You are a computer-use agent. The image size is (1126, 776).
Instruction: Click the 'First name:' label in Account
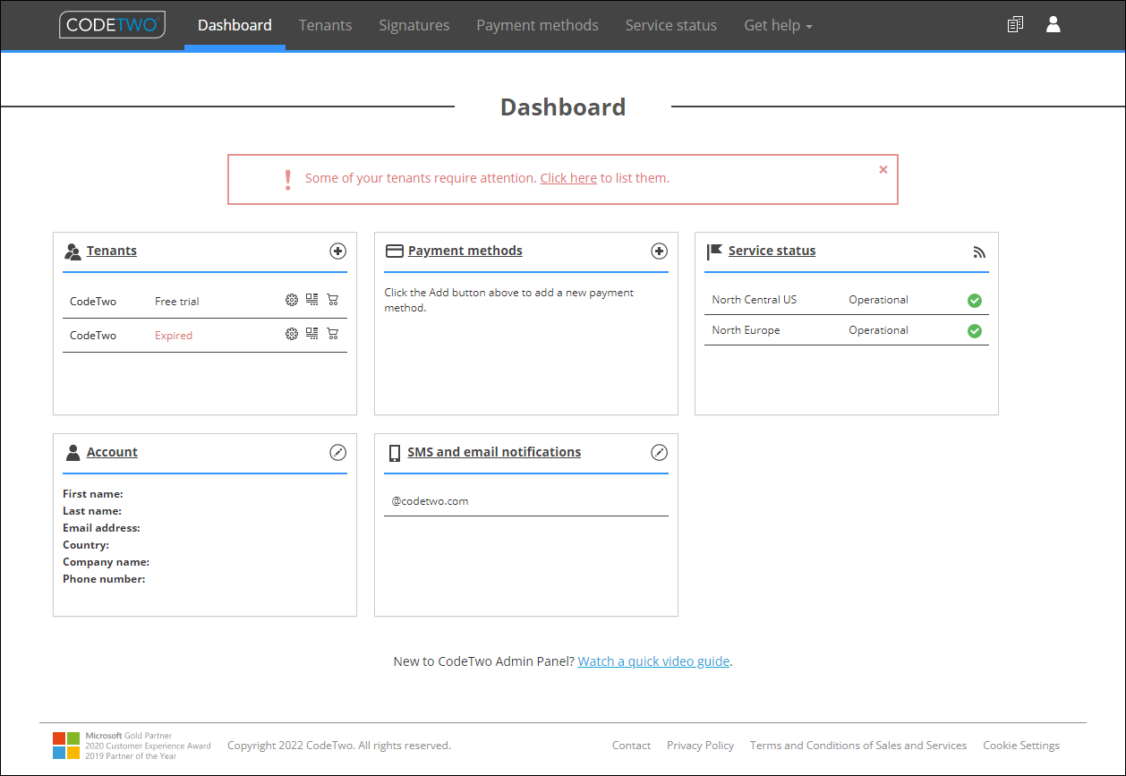pos(93,494)
